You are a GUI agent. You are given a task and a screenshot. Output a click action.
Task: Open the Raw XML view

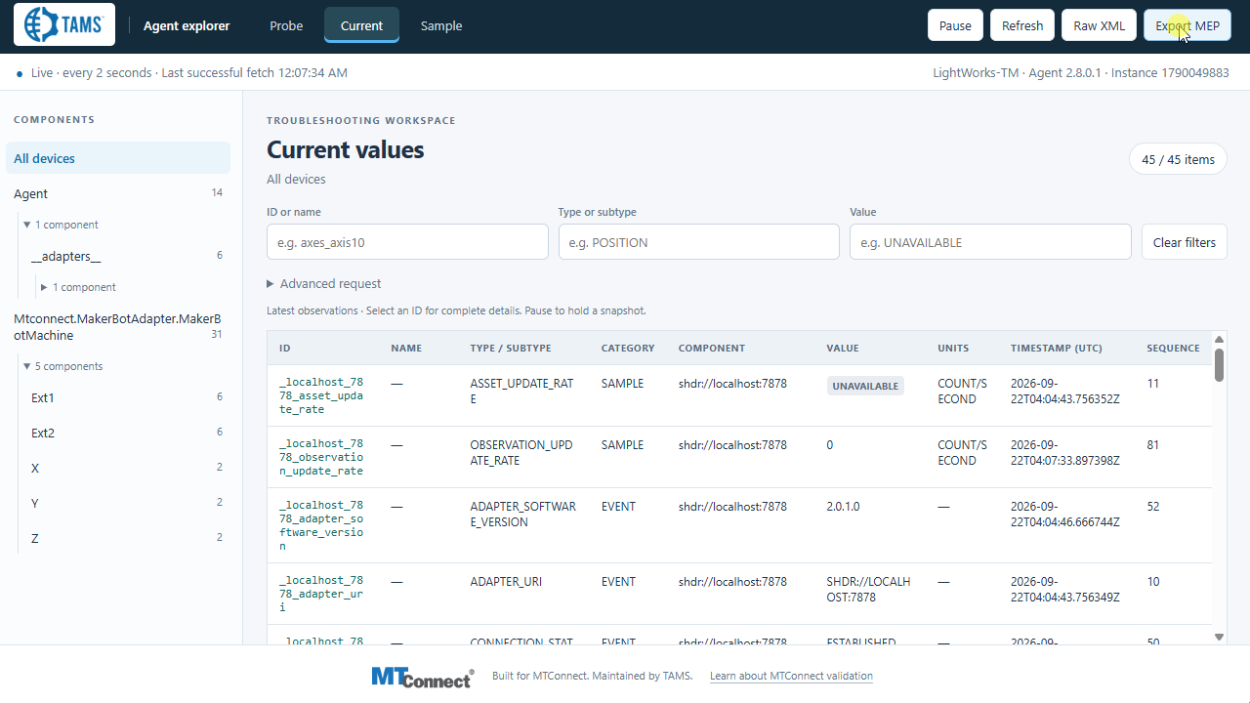[x=1100, y=25]
